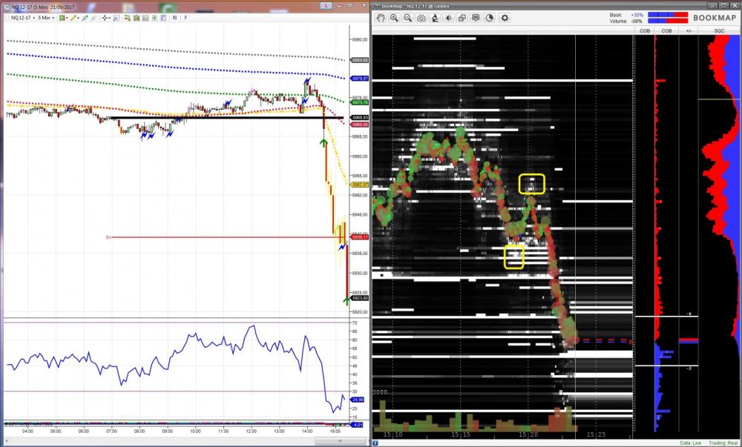Image resolution: width=742 pixels, height=447 pixels.
Task: Click the zoom out magnifier in Bookmap
Action: click(x=407, y=18)
